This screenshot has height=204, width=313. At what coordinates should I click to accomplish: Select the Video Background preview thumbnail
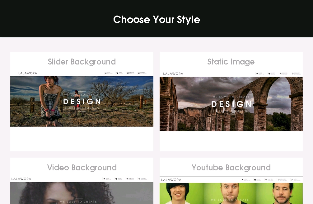[x=82, y=193]
